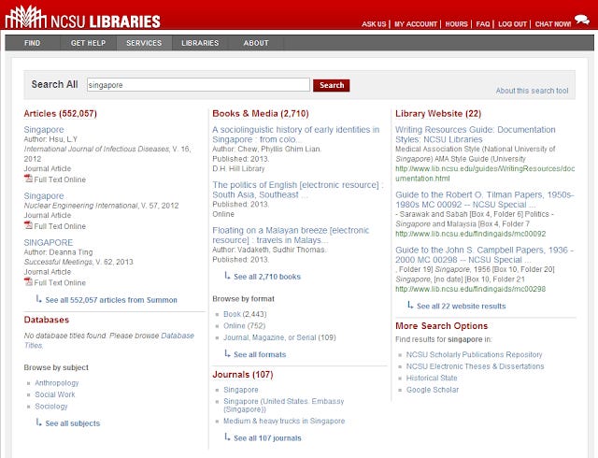Search Historical State
This screenshot has height=458, width=598.
pyautogui.click(x=432, y=379)
